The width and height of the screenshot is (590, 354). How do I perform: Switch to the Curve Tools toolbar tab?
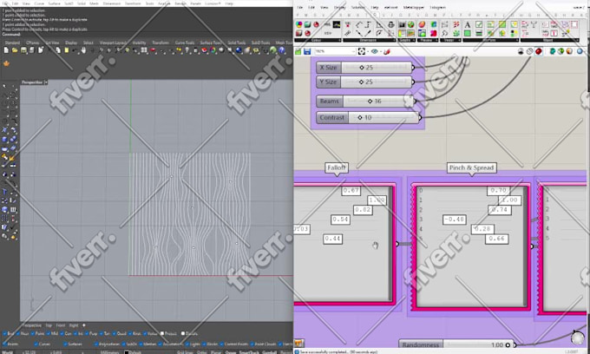coord(184,43)
